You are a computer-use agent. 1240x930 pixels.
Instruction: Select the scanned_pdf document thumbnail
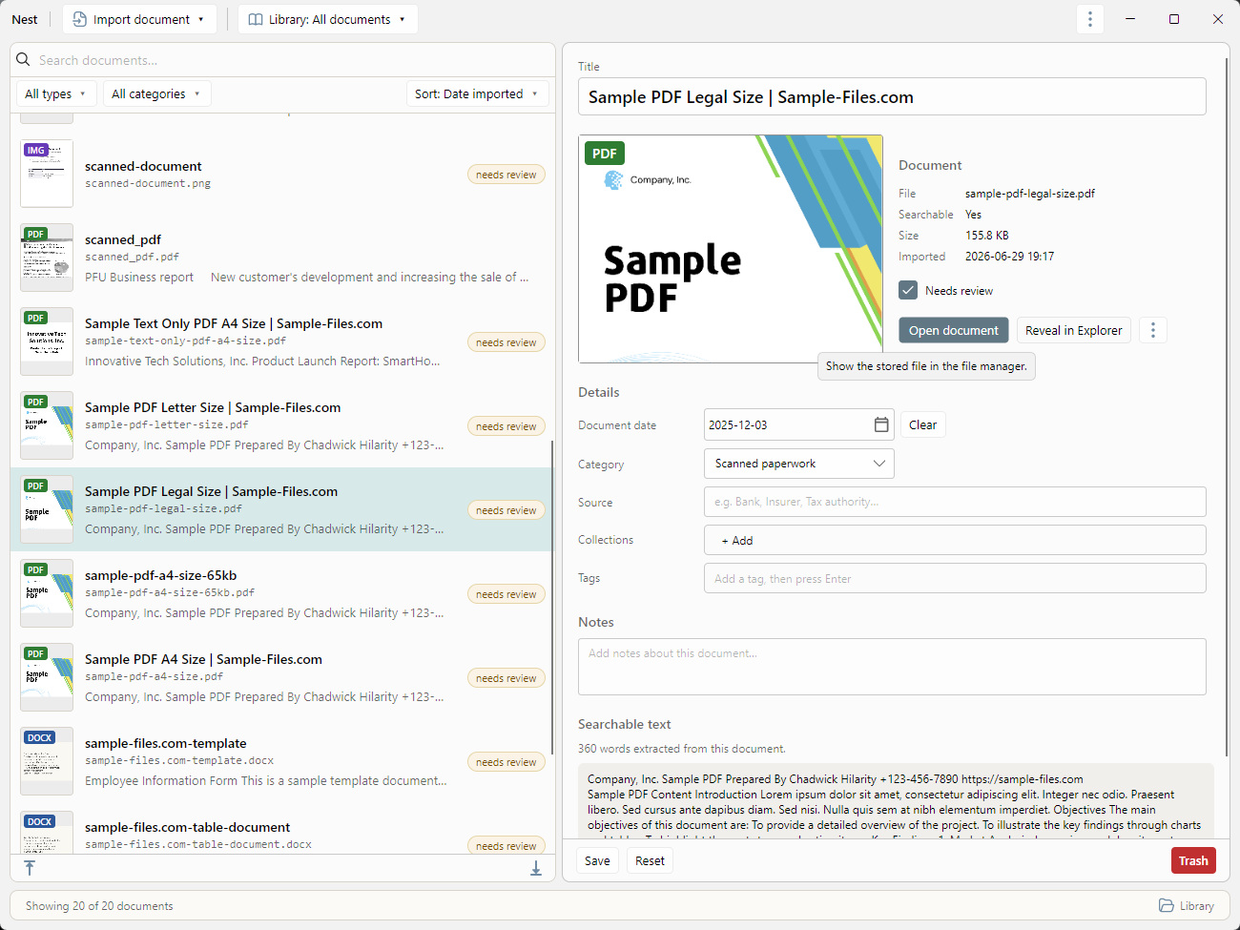coord(47,258)
